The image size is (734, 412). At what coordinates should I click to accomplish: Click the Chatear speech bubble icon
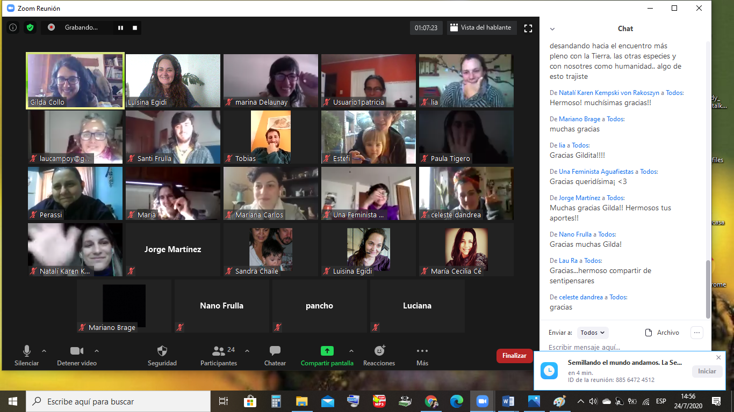275,351
